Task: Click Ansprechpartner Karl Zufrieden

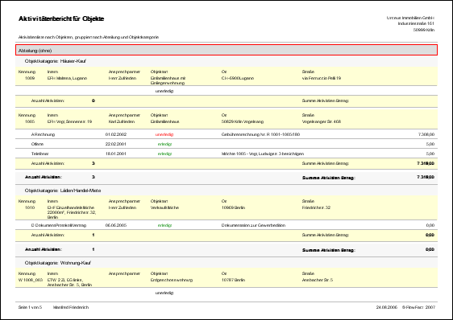Action: coord(122,121)
